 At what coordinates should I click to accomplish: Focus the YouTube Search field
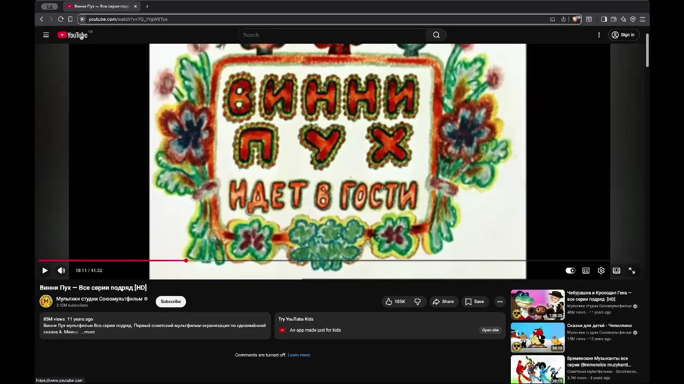coord(331,35)
